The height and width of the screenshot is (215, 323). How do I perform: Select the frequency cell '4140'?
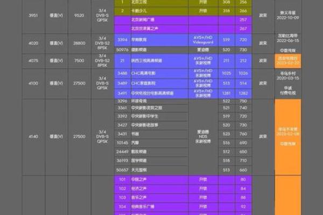pos(33,137)
